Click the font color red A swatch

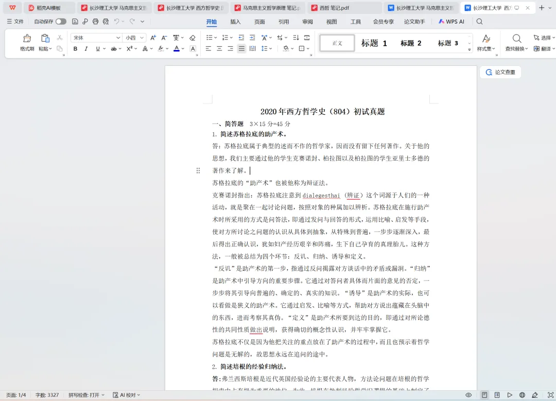click(x=177, y=48)
